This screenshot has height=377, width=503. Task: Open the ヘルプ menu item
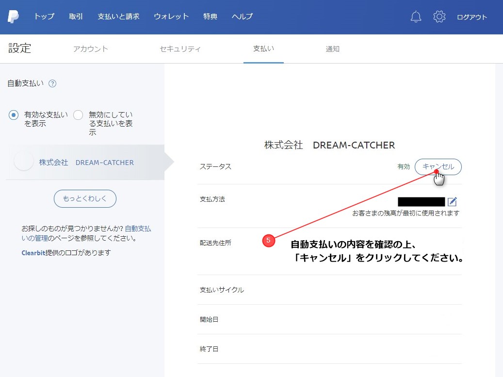click(x=242, y=16)
